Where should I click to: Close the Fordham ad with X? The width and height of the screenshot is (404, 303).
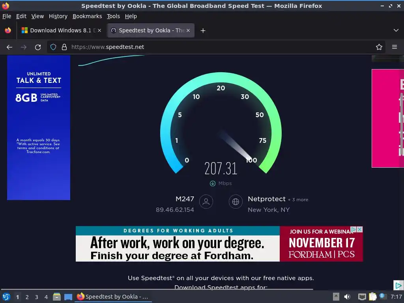coord(360,229)
